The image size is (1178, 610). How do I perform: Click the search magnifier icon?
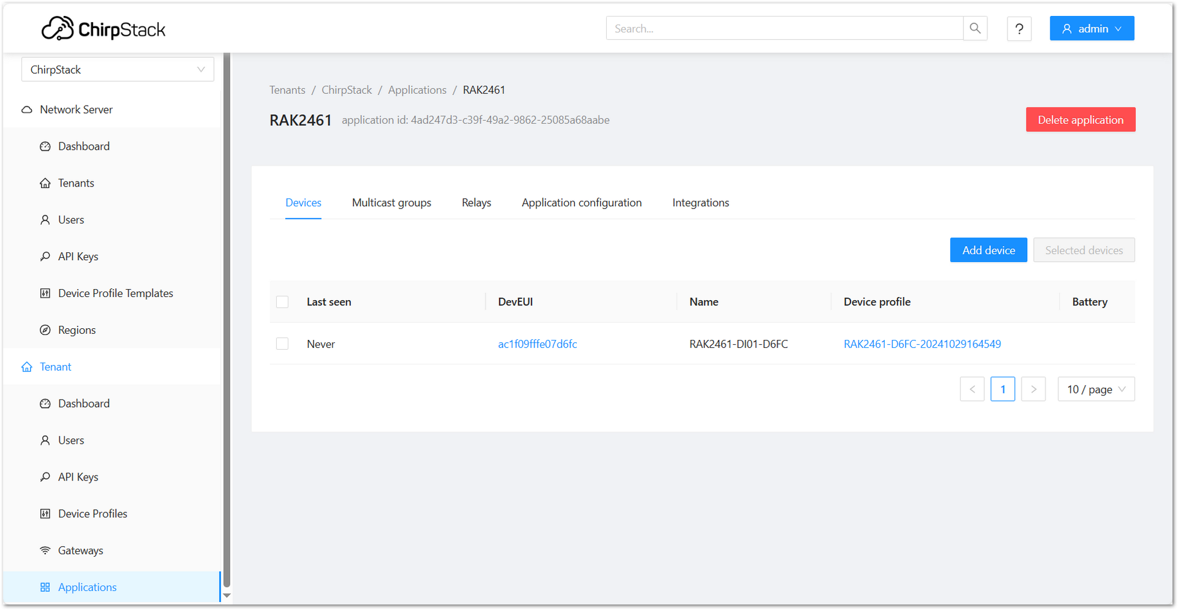975,28
